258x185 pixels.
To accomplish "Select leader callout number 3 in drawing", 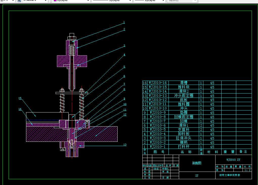I will (124, 45).
